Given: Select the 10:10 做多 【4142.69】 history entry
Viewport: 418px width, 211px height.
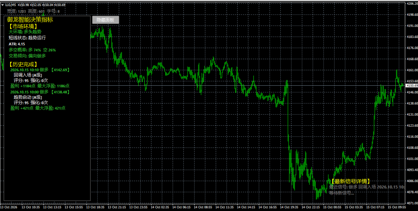Looking at the screenshot, I should pos(40,70).
